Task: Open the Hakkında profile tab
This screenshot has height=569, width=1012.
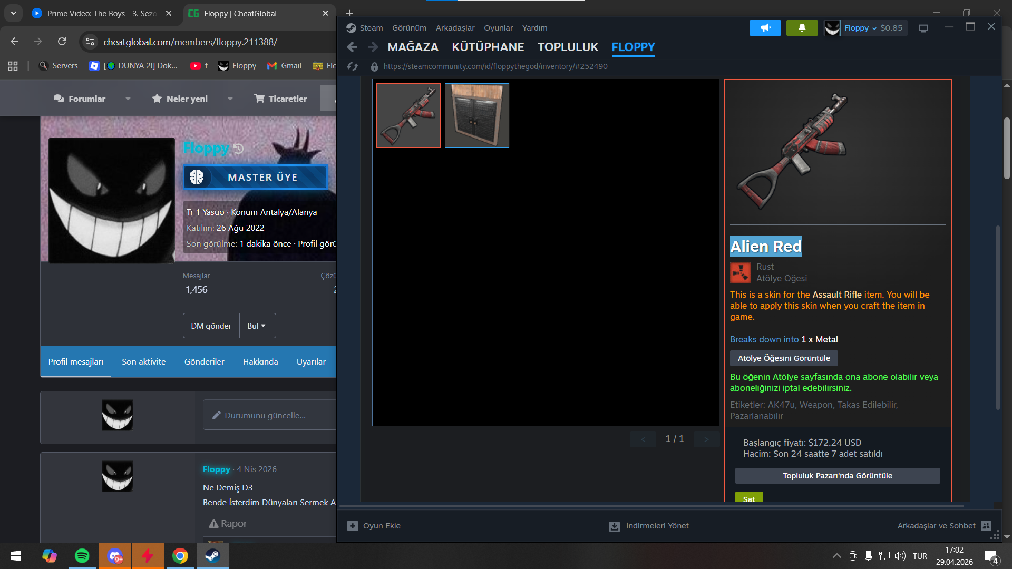Action: tap(260, 362)
